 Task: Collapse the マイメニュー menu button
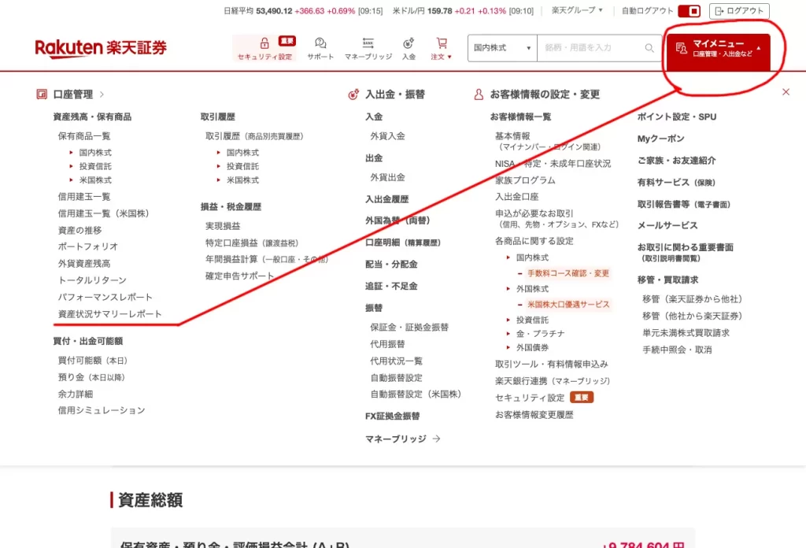[x=717, y=48]
